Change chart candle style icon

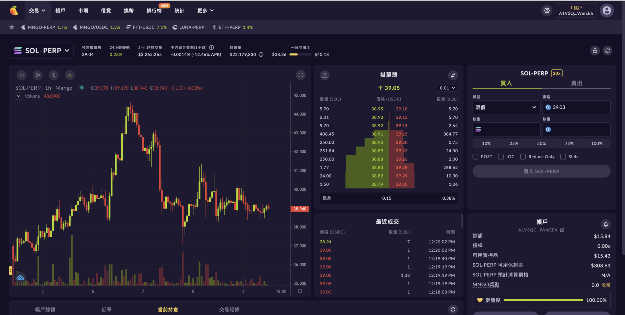(x=38, y=75)
